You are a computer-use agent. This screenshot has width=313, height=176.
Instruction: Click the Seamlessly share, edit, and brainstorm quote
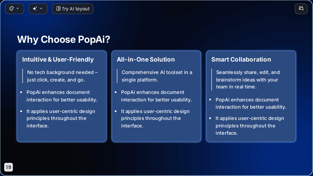coord(248,79)
